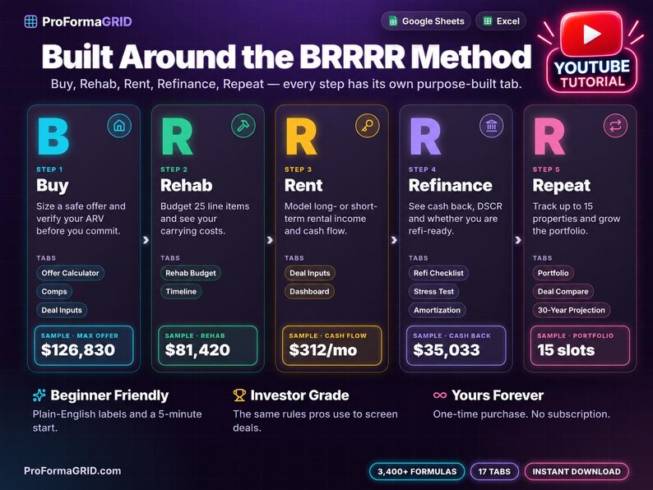
Task: Click the 3,400+ Formulas badge
Action: [417, 472]
